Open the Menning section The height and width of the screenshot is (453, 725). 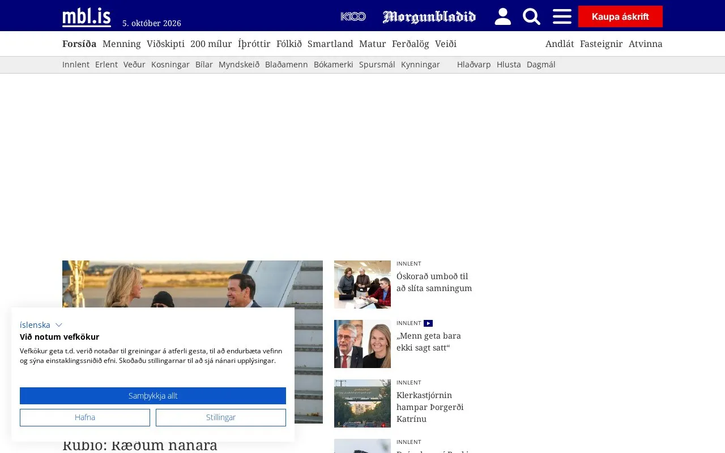point(122,44)
